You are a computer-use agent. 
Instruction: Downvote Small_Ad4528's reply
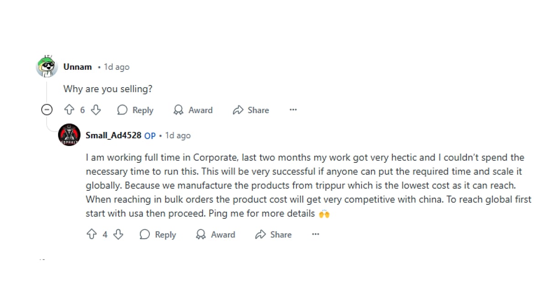(x=118, y=235)
